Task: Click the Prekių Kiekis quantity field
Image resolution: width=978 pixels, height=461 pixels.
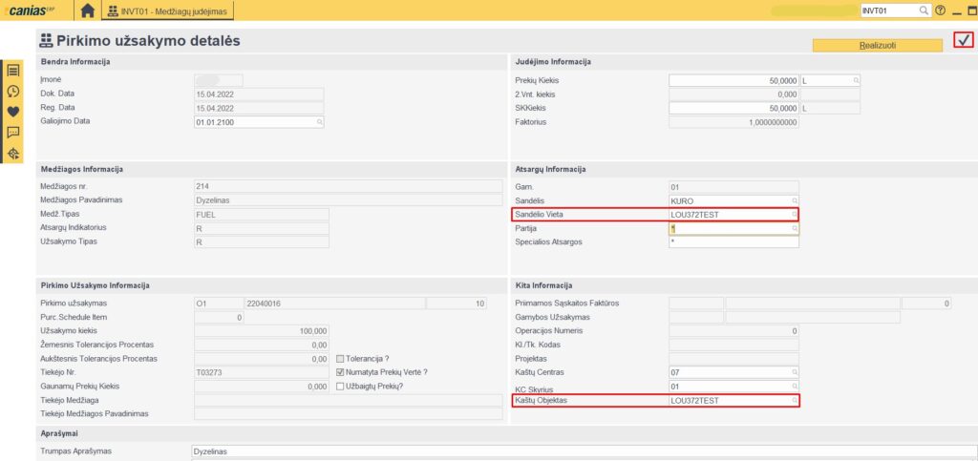Action: 733,81
